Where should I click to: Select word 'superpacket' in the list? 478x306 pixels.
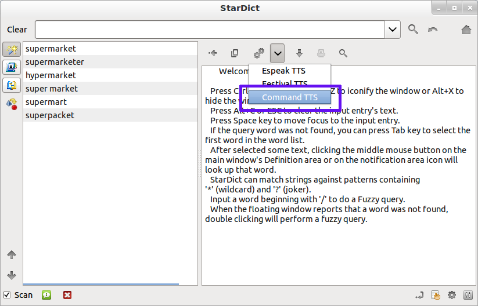point(110,115)
